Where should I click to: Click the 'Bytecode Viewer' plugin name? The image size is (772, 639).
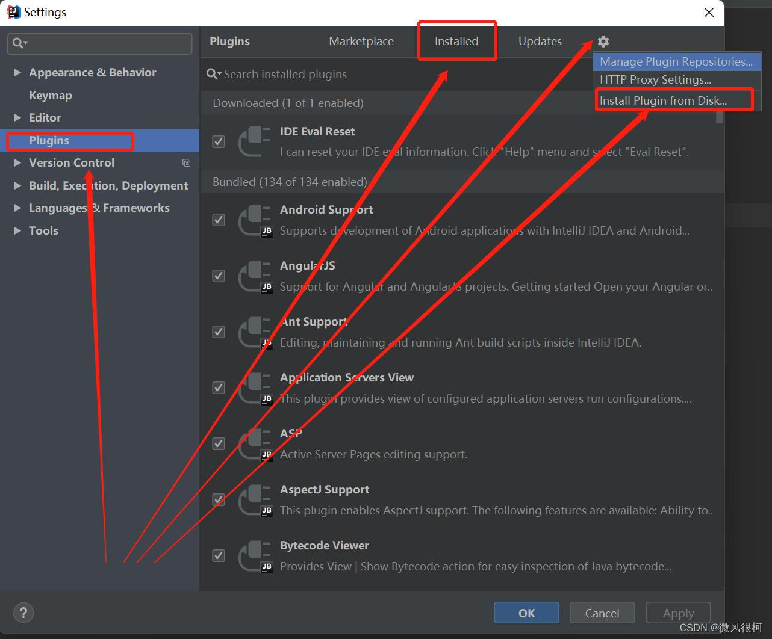pos(325,546)
